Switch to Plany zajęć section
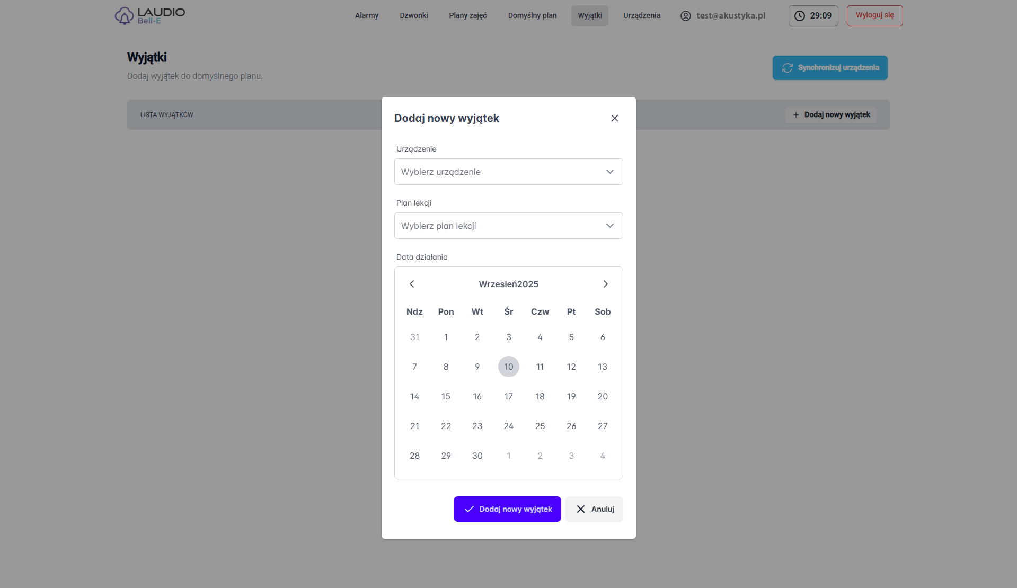This screenshot has width=1017, height=588. [x=467, y=15]
